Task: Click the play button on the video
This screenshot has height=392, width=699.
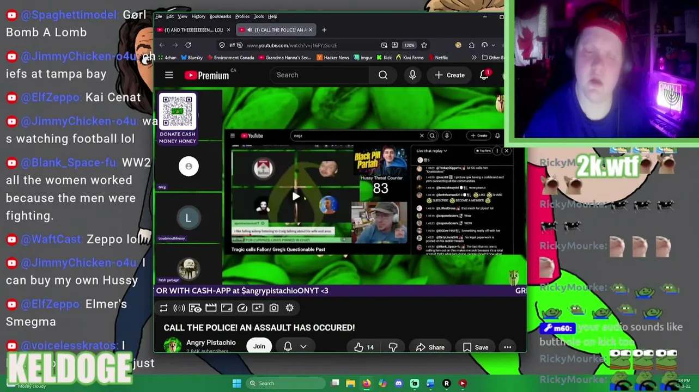Action: click(296, 197)
